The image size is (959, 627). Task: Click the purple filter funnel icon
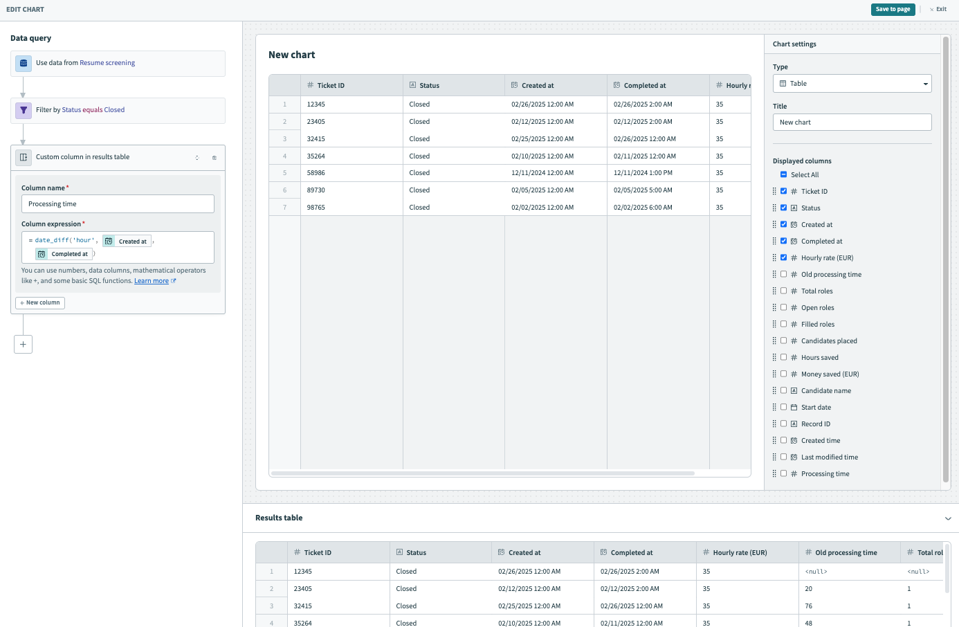point(24,110)
